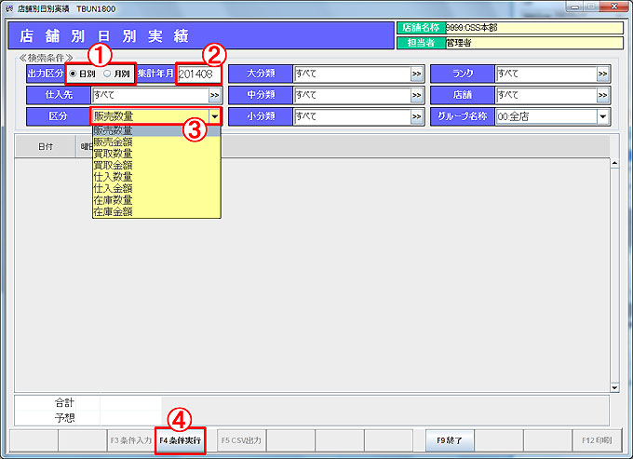The height and width of the screenshot is (459, 633).
Task: Minimize the TBUN1800 window
Action: point(574,7)
